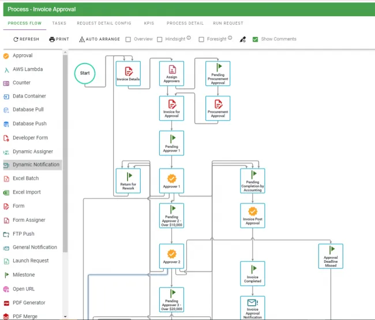Select the Approver 2 node
This screenshot has height=320, width=375.
pos(171,255)
